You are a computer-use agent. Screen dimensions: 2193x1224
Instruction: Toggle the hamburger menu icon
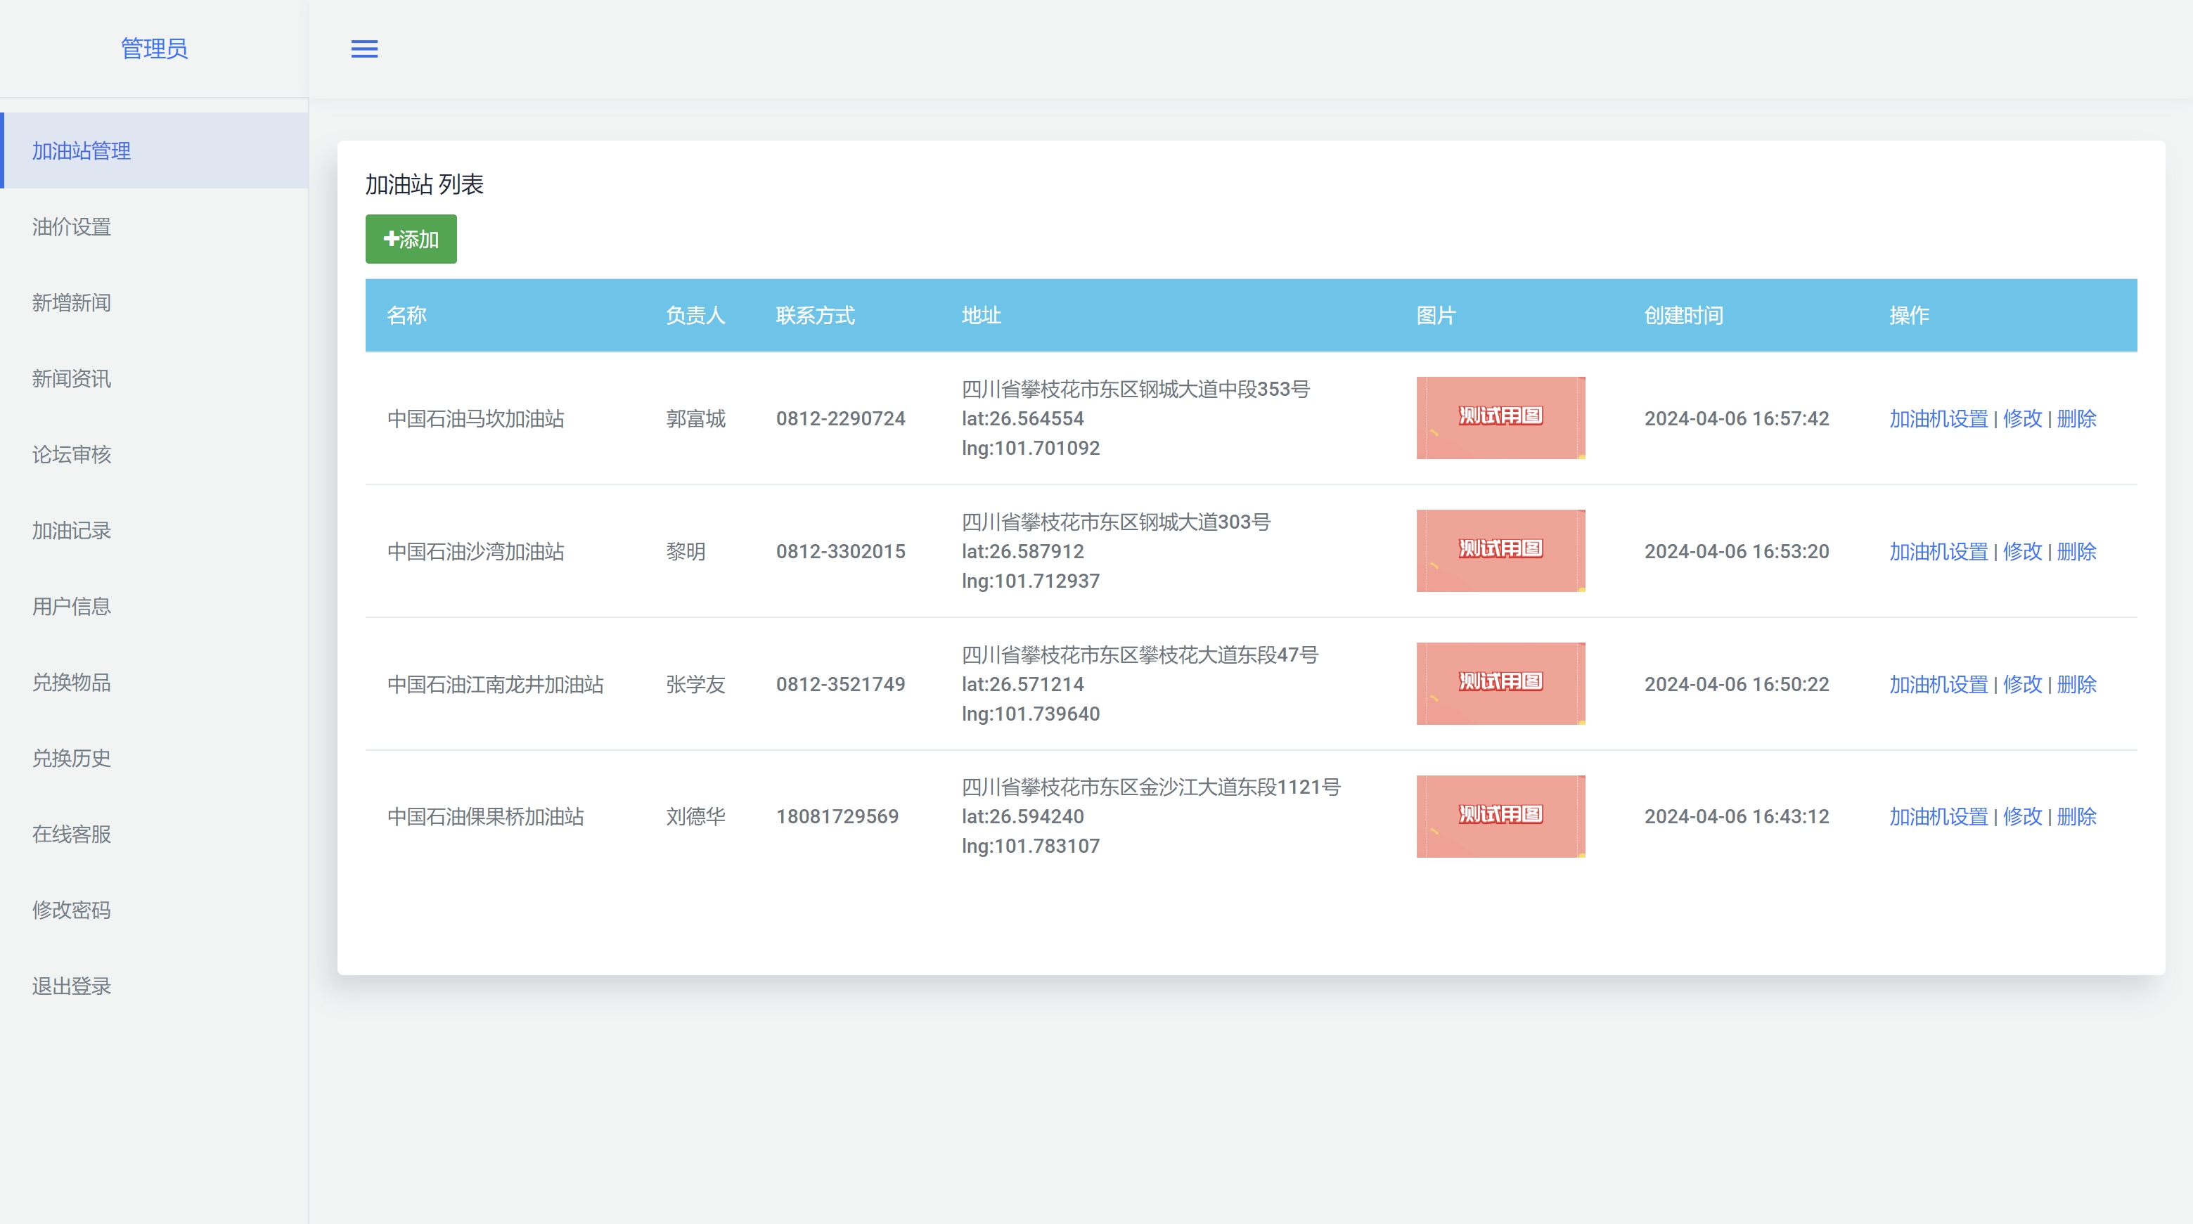click(x=364, y=49)
